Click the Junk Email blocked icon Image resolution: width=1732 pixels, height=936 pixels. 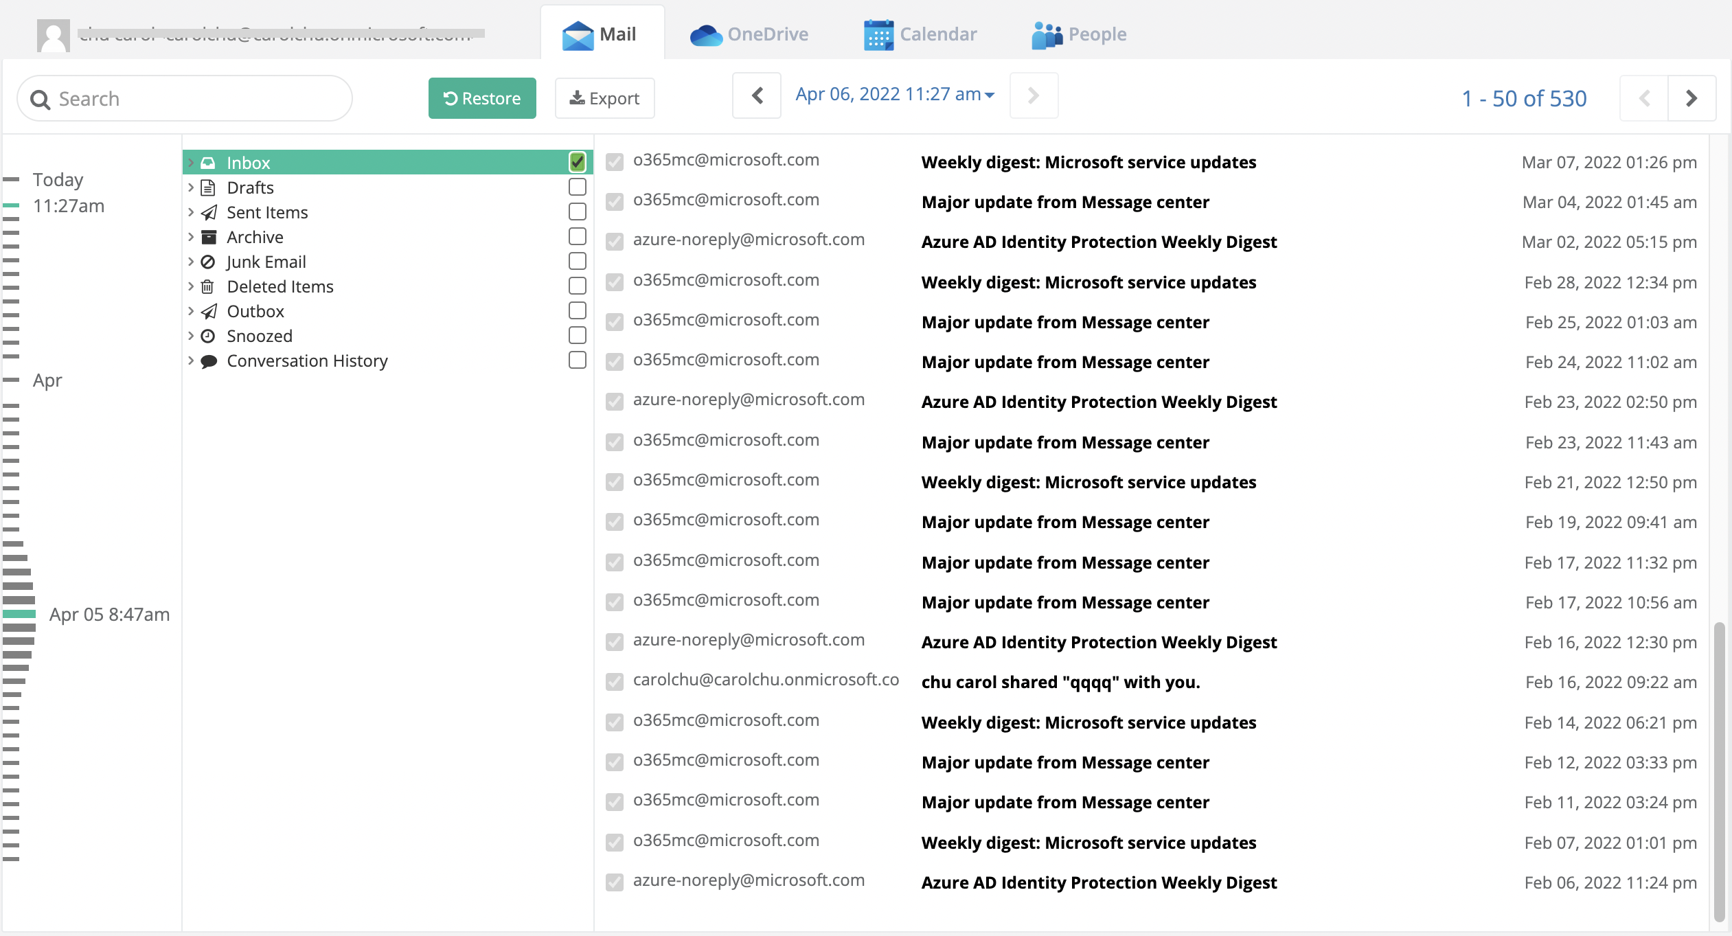(208, 262)
